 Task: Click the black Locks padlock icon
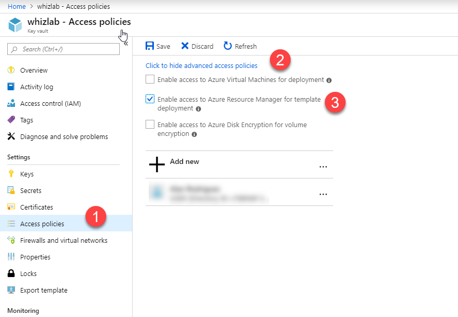(11, 273)
